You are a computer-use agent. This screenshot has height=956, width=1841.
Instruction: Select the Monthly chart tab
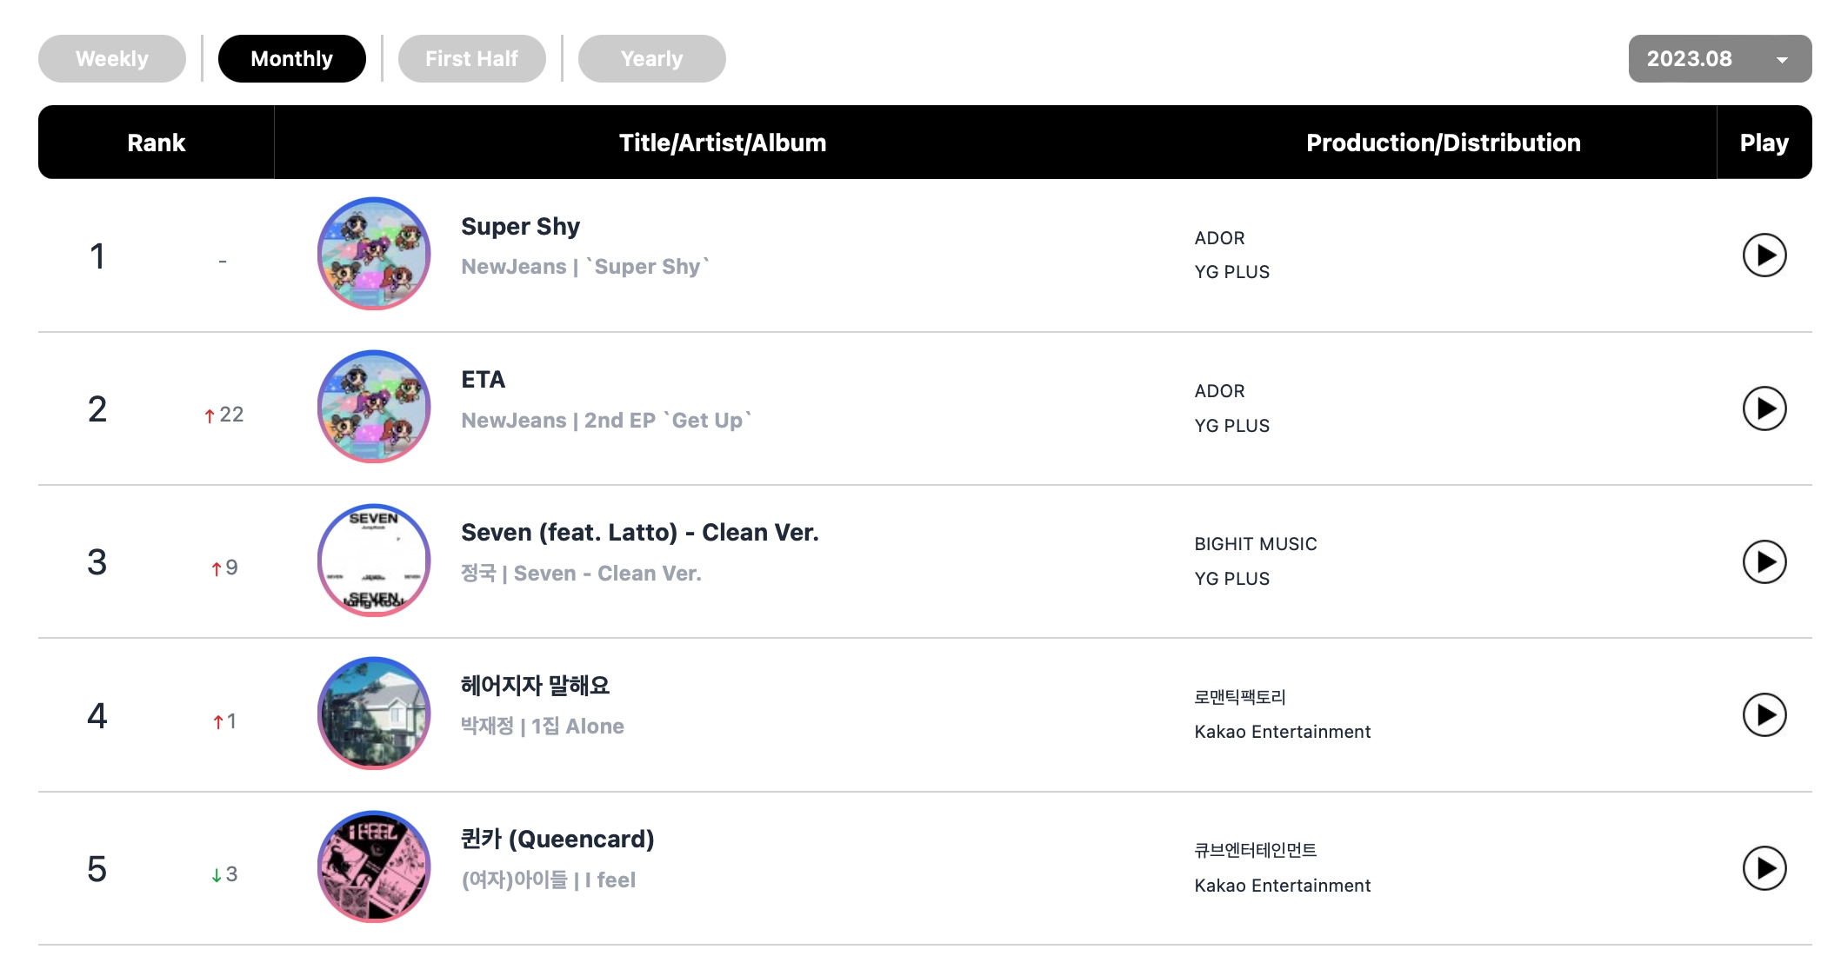(x=291, y=58)
